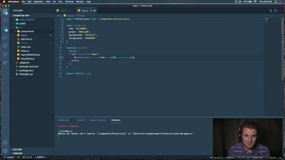Open package-lock.json in the explorer
The image size is (285, 160).
click(x=28, y=67)
